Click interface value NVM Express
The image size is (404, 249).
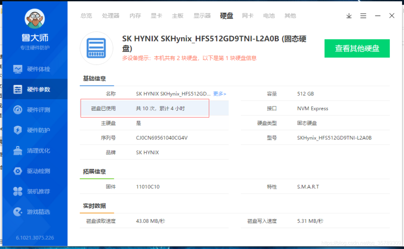[x=313, y=108]
